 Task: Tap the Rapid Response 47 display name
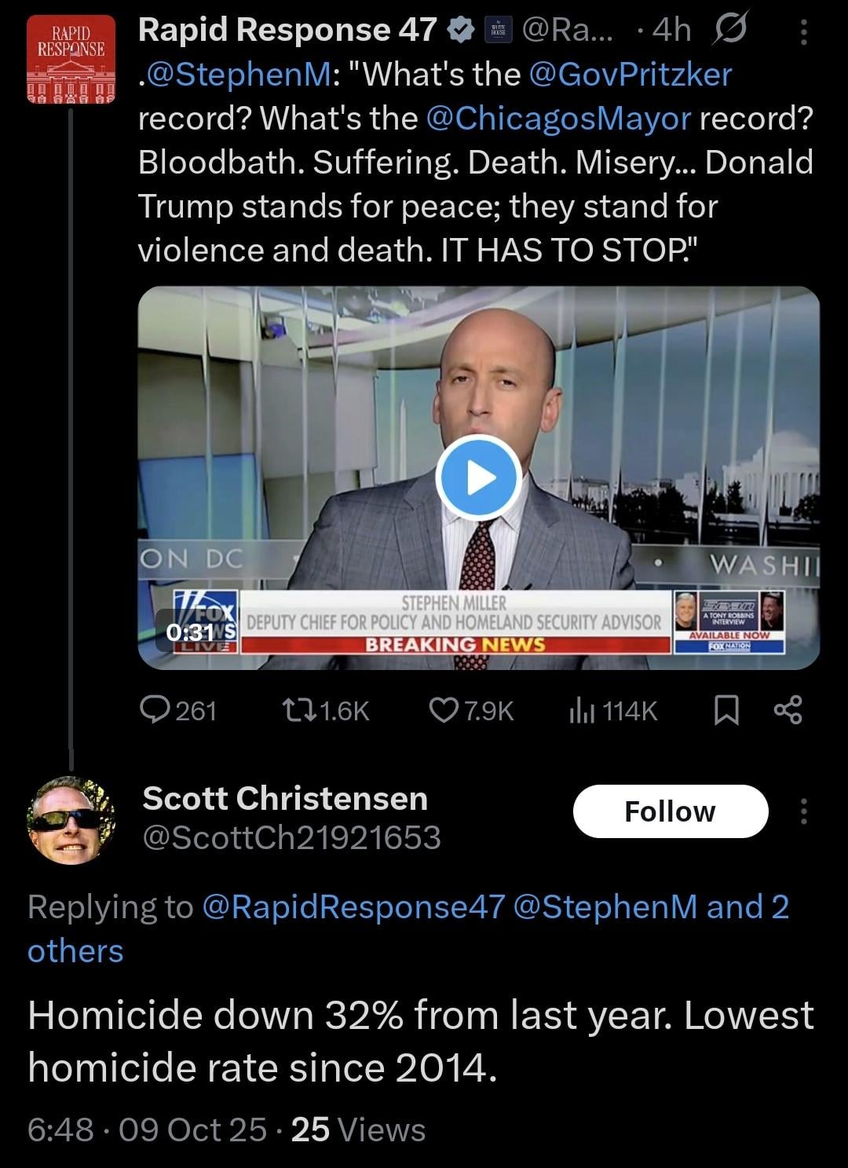pyautogui.click(x=287, y=30)
